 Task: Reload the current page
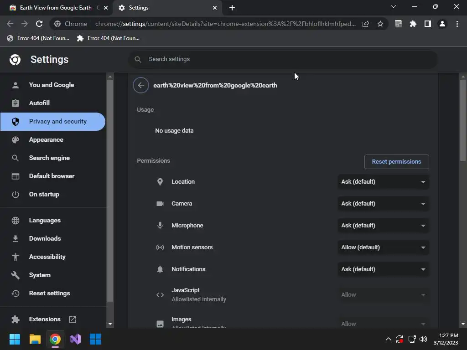[x=39, y=24]
